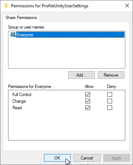Click the Remove button
The height and width of the screenshot is (165, 133).
pyautogui.click(x=111, y=75)
